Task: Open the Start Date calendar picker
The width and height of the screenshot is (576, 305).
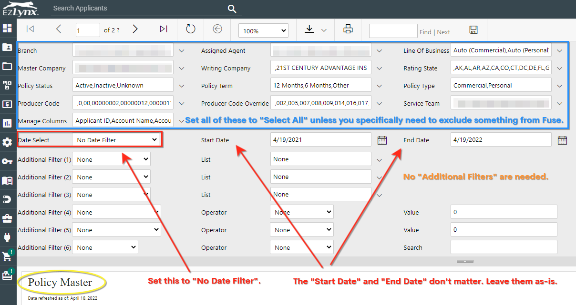Action: [382, 140]
